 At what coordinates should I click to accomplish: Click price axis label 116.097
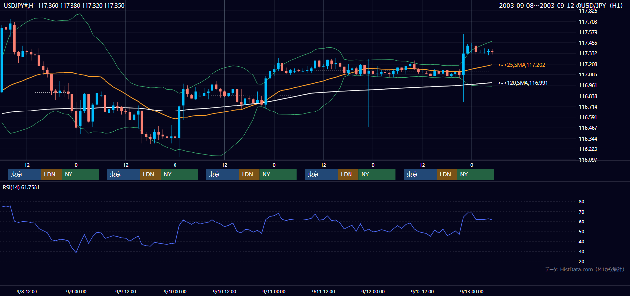(588, 160)
